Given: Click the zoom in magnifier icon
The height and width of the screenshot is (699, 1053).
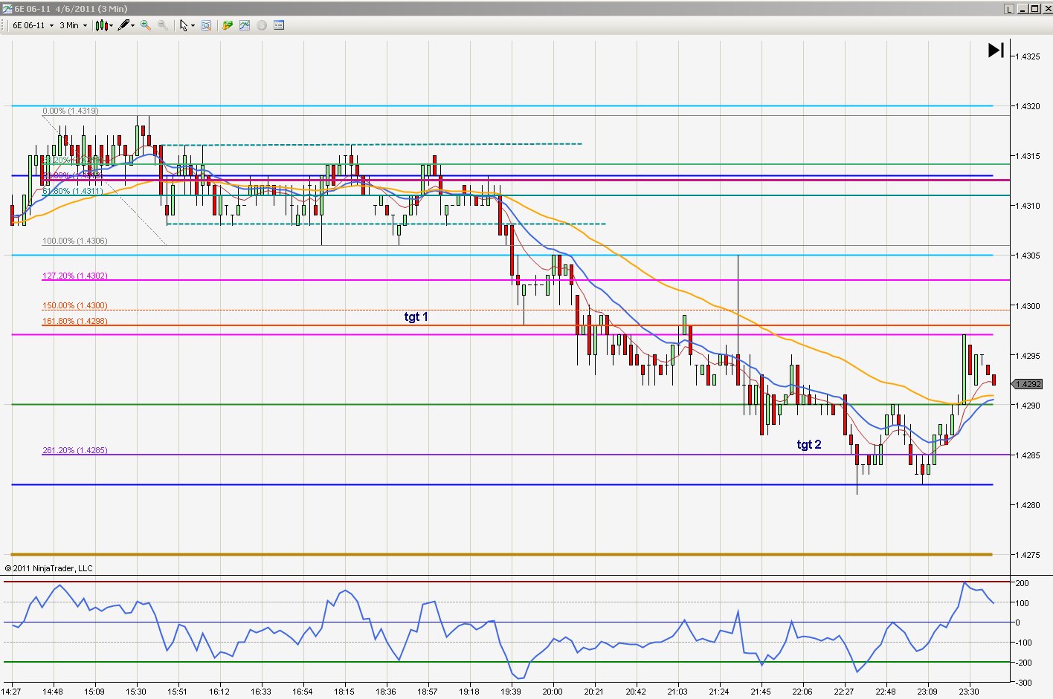Looking at the screenshot, I should tap(146, 25).
